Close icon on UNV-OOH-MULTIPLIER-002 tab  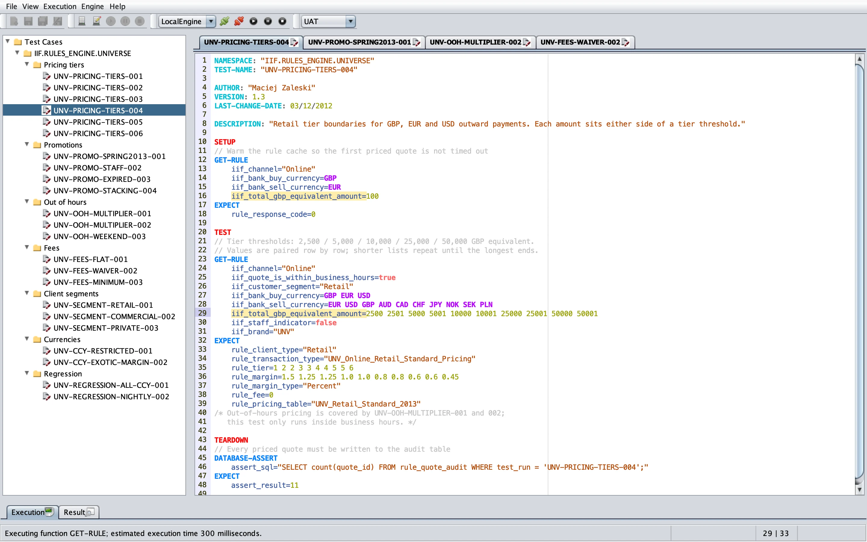click(x=527, y=42)
